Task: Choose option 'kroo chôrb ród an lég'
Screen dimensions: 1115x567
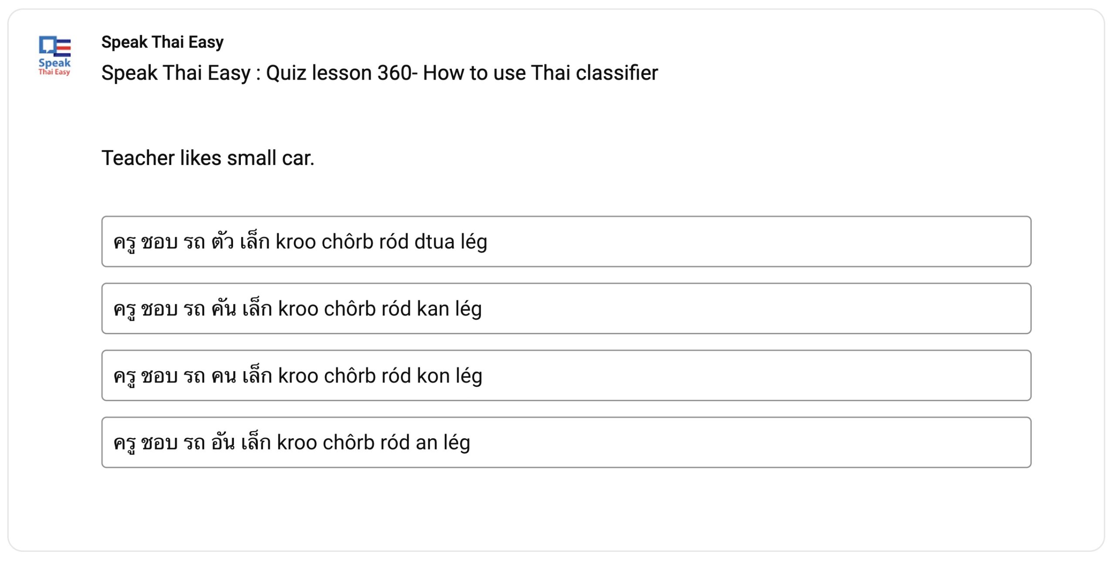Action: point(374,443)
